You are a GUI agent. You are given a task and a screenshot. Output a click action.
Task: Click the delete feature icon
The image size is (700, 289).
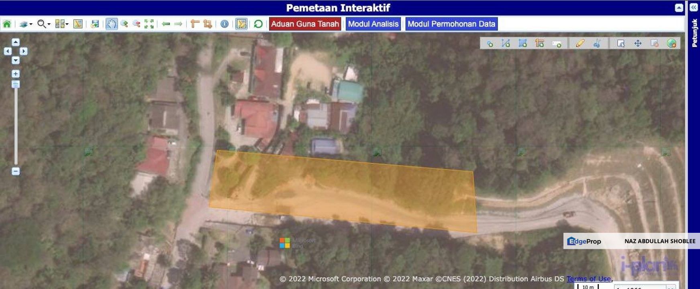655,43
